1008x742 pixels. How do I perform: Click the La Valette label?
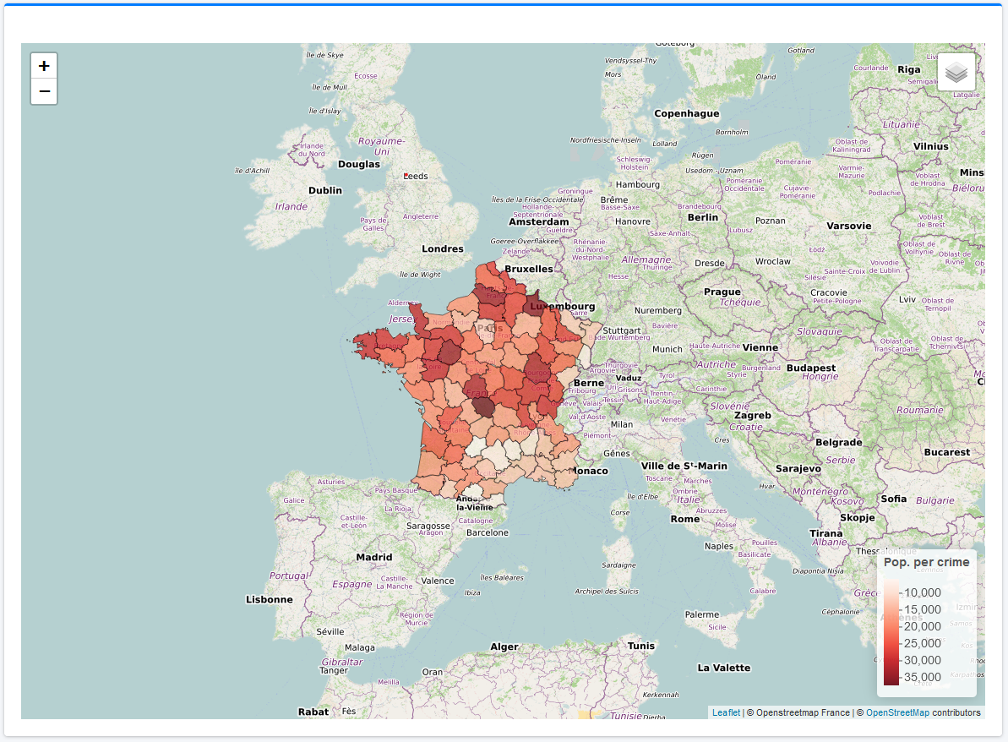coord(724,668)
